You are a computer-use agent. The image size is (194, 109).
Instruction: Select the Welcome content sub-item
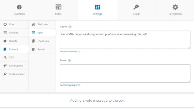[x=42, y=24]
